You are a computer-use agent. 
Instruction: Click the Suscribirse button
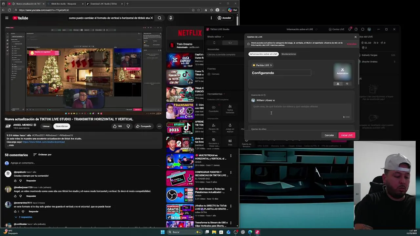[62, 126]
